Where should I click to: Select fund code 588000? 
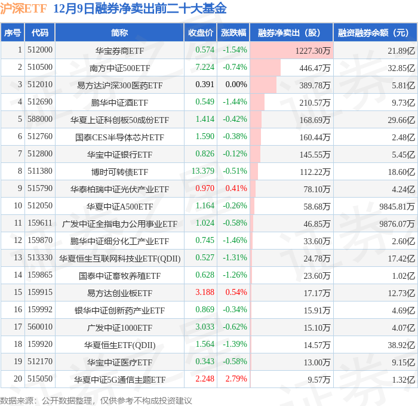click(40, 119)
